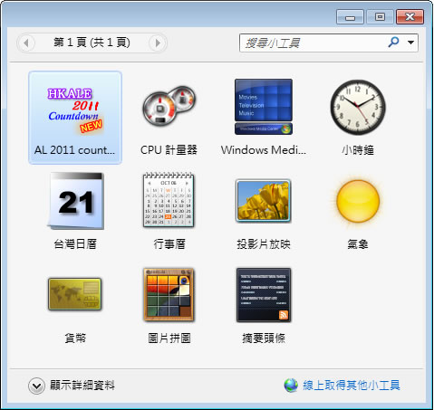434x410 pixels.
Task: Click the 行事曆 label
Action: [x=169, y=243]
